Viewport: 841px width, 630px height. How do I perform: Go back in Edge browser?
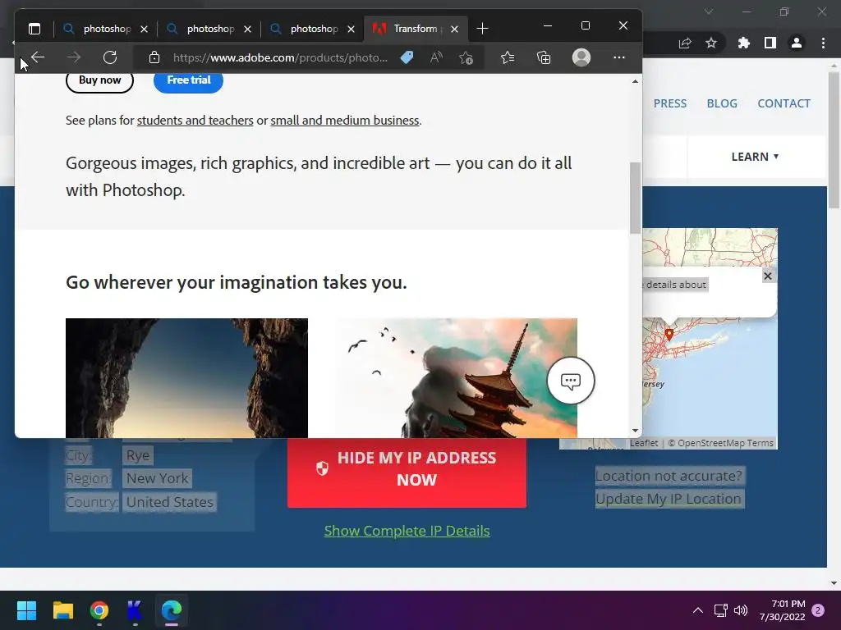pyautogui.click(x=38, y=57)
